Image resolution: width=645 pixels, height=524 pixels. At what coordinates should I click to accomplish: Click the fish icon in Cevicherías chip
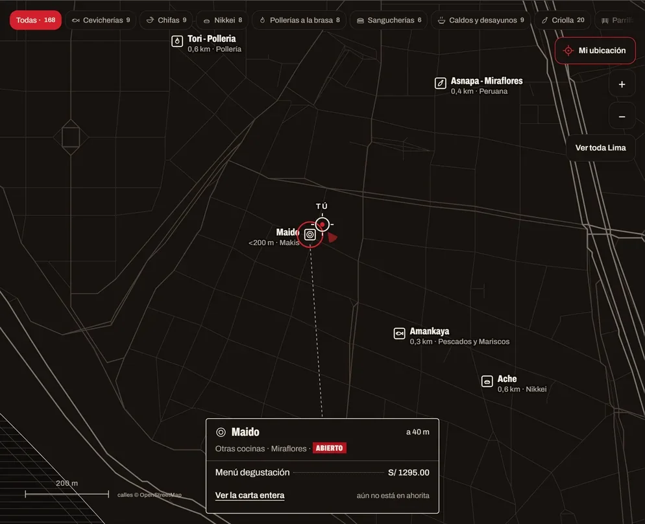[76, 20]
